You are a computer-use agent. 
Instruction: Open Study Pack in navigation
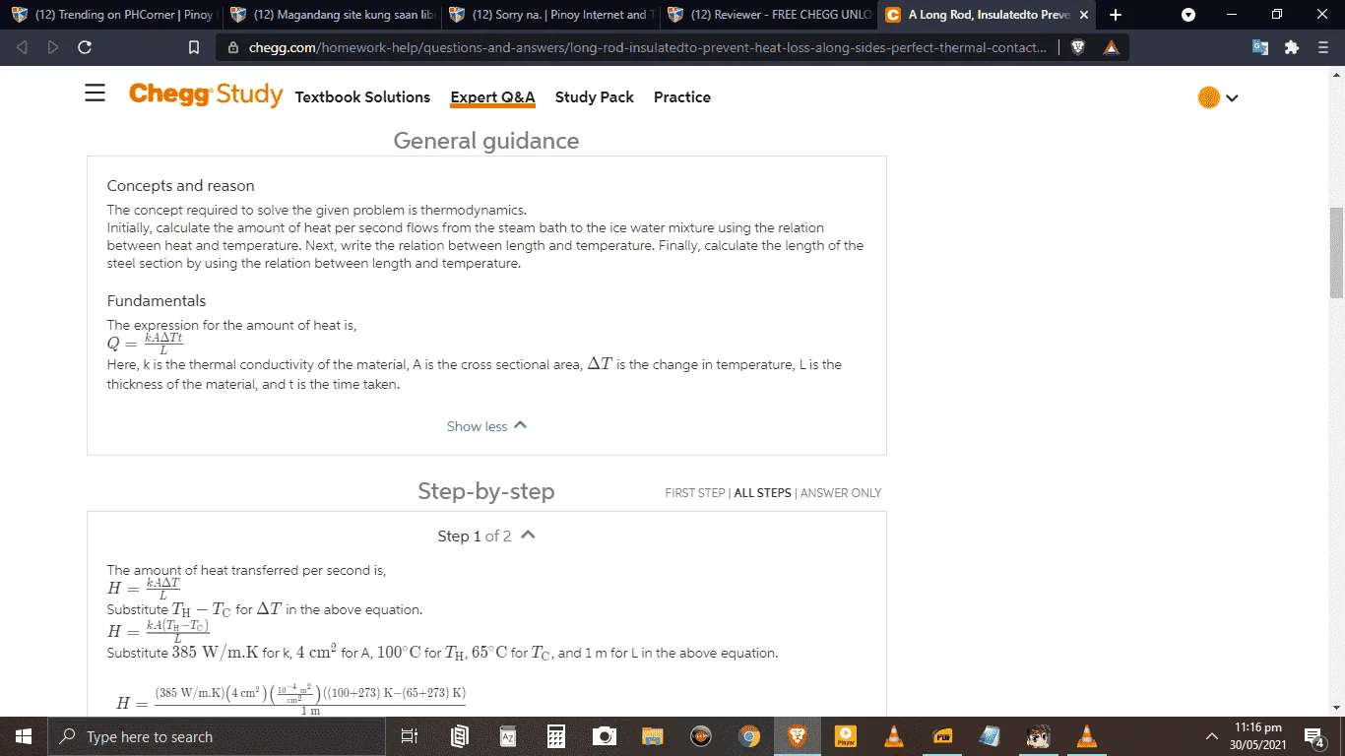click(594, 96)
